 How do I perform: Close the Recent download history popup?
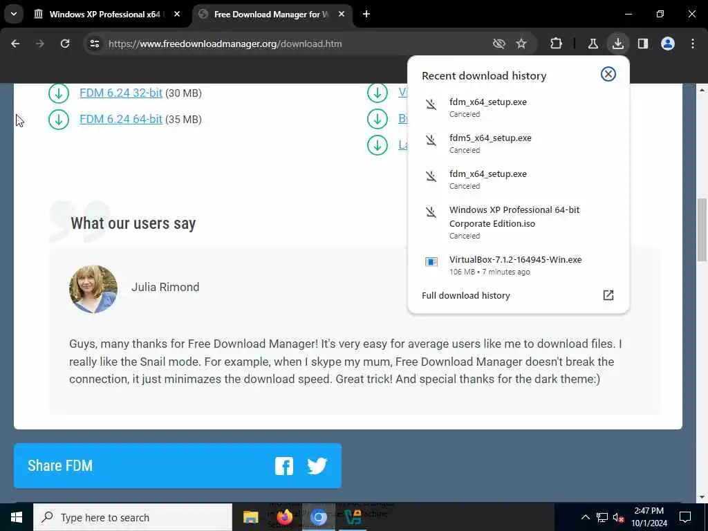click(x=608, y=74)
